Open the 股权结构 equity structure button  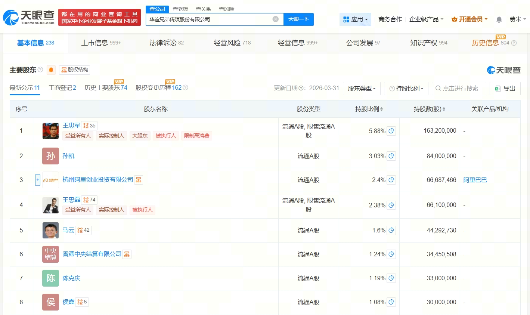(75, 70)
